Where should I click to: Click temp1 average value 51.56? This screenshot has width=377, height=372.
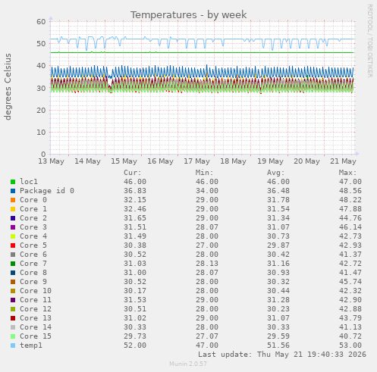click(x=278, y=345)
